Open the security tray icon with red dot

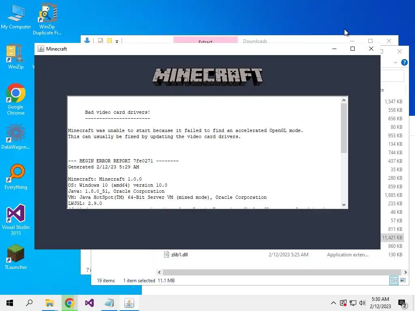(x=343, y=303)
